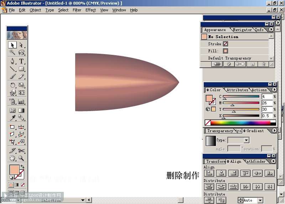Switch to the Navigator tab
This screenshot has width=285, height=204.
[x=242, y=30]
